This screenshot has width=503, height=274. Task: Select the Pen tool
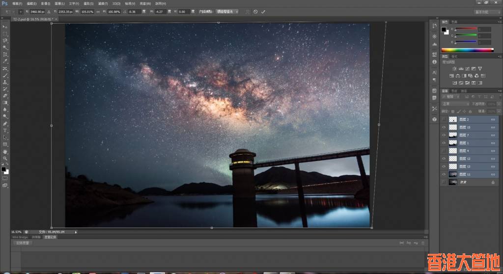coord(5,124)
